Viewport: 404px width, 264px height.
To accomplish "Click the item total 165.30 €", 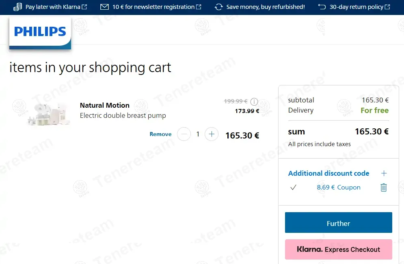I will point(242,136).
